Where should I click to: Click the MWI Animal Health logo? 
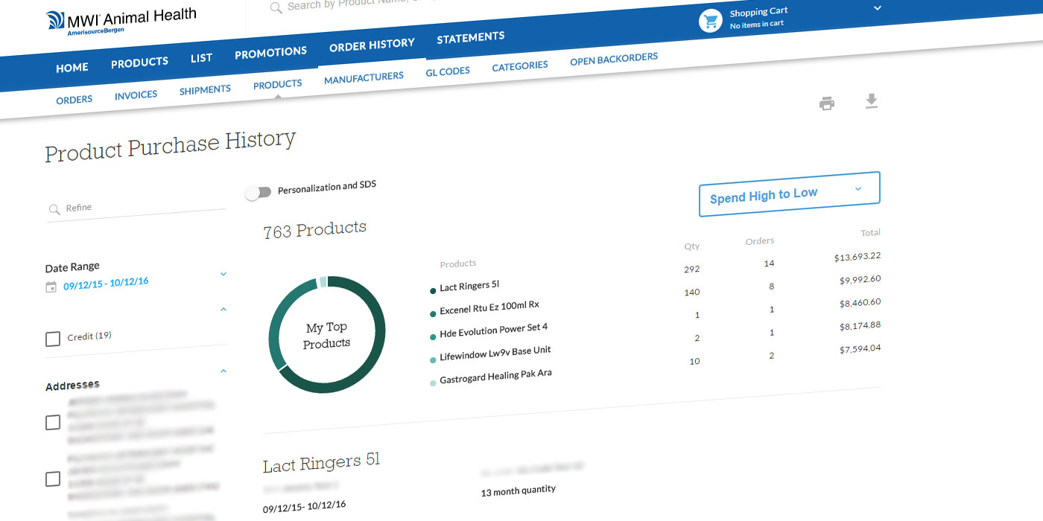(121, 19)
